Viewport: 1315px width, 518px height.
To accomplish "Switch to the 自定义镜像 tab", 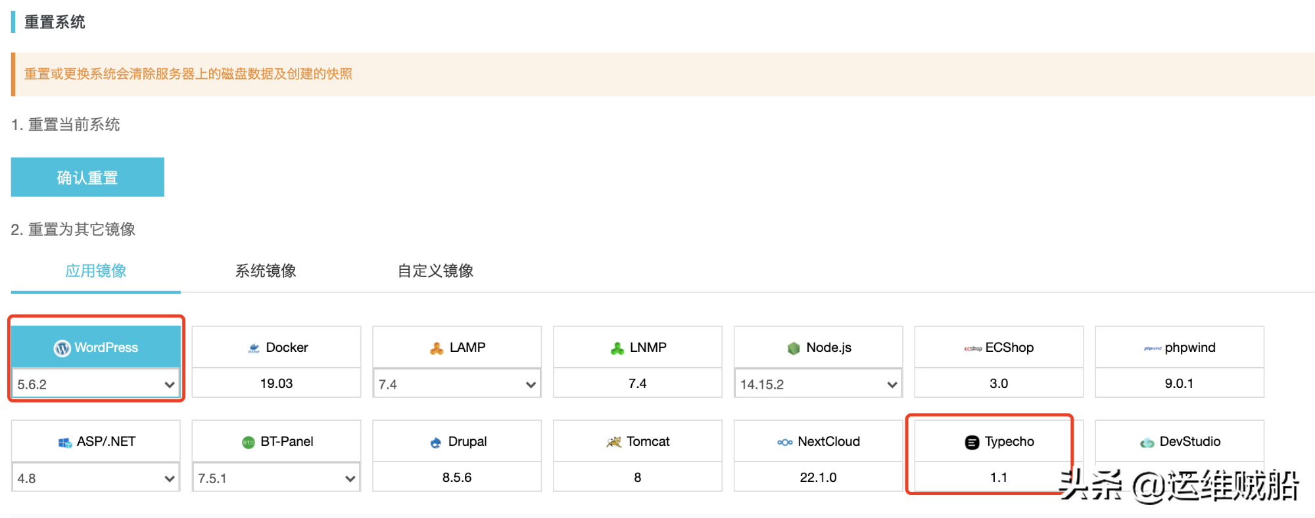I will tap(435, 271).
